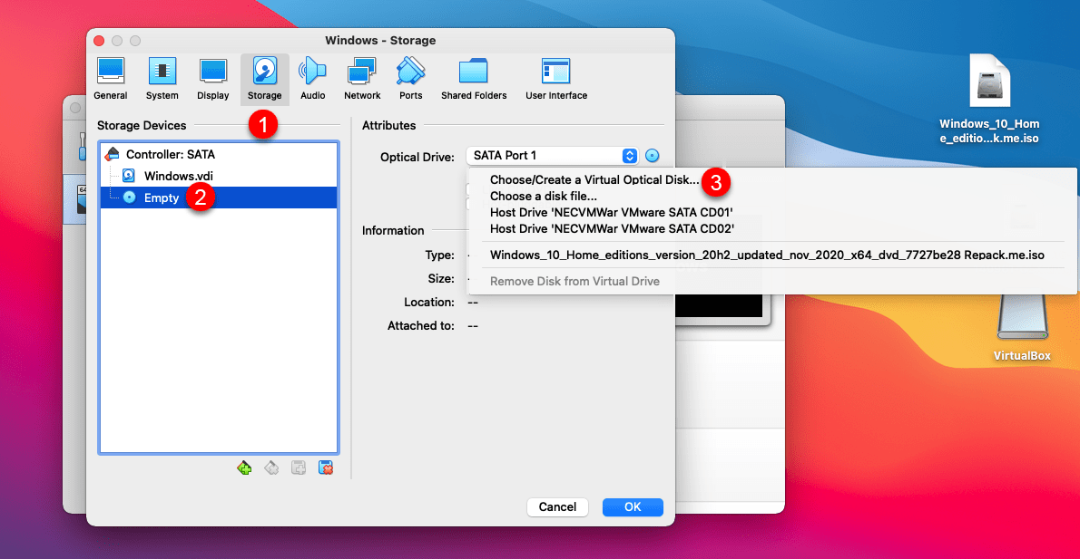Confirm settings with the OK button

coord(633,506)
